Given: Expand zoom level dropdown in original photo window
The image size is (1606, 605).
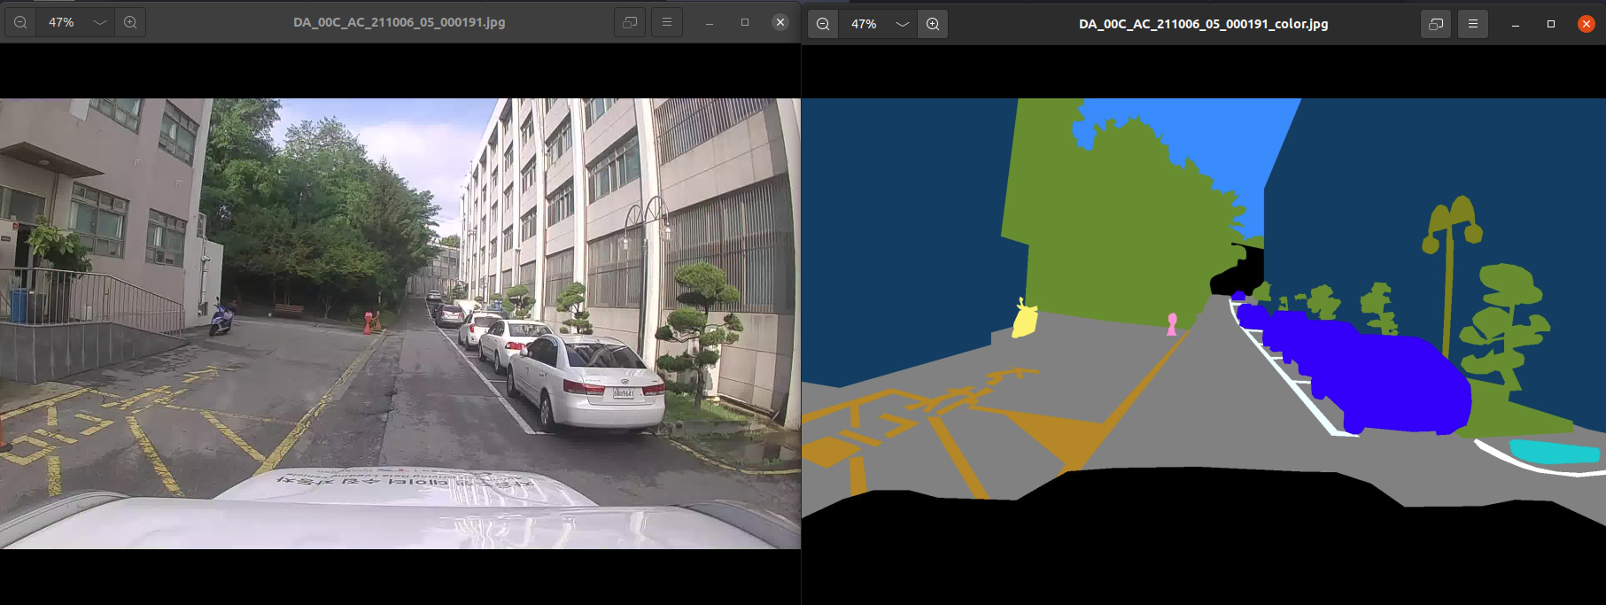Looking at the screenshot, I should click(x=100, y=22).
